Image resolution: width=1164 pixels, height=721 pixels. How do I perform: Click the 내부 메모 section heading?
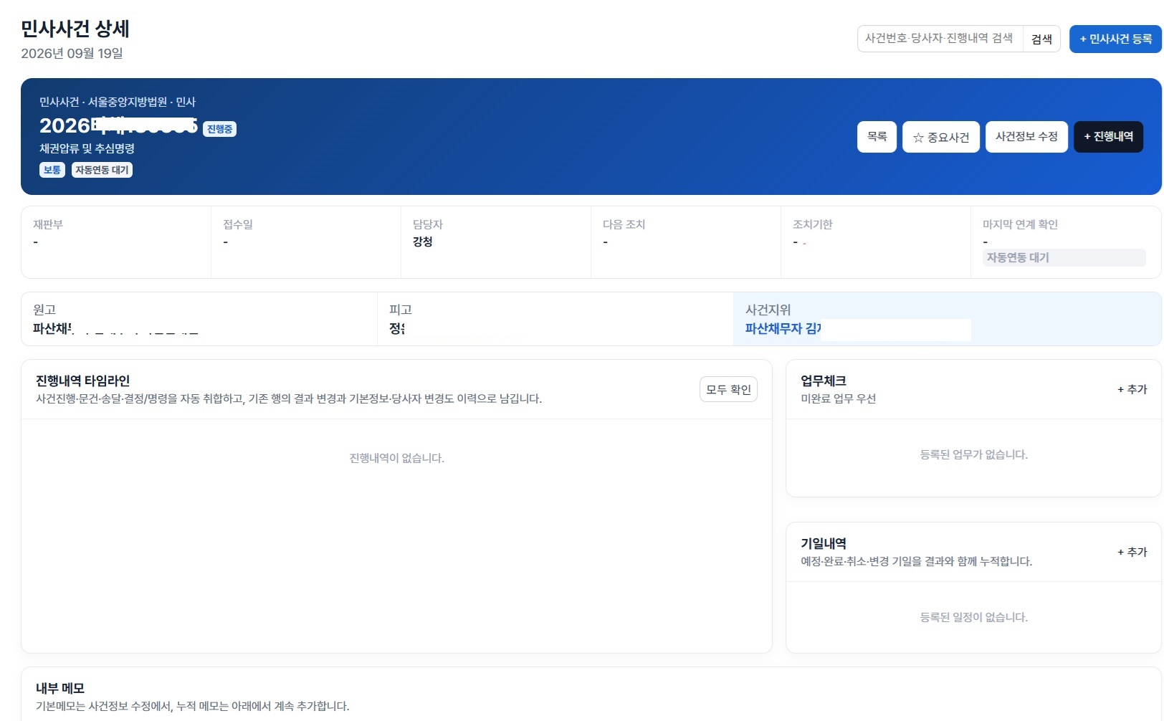(x=60, y=688)
